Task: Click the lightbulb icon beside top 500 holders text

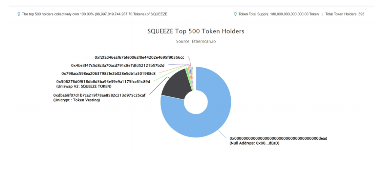Action: click(x=19, y=14)
